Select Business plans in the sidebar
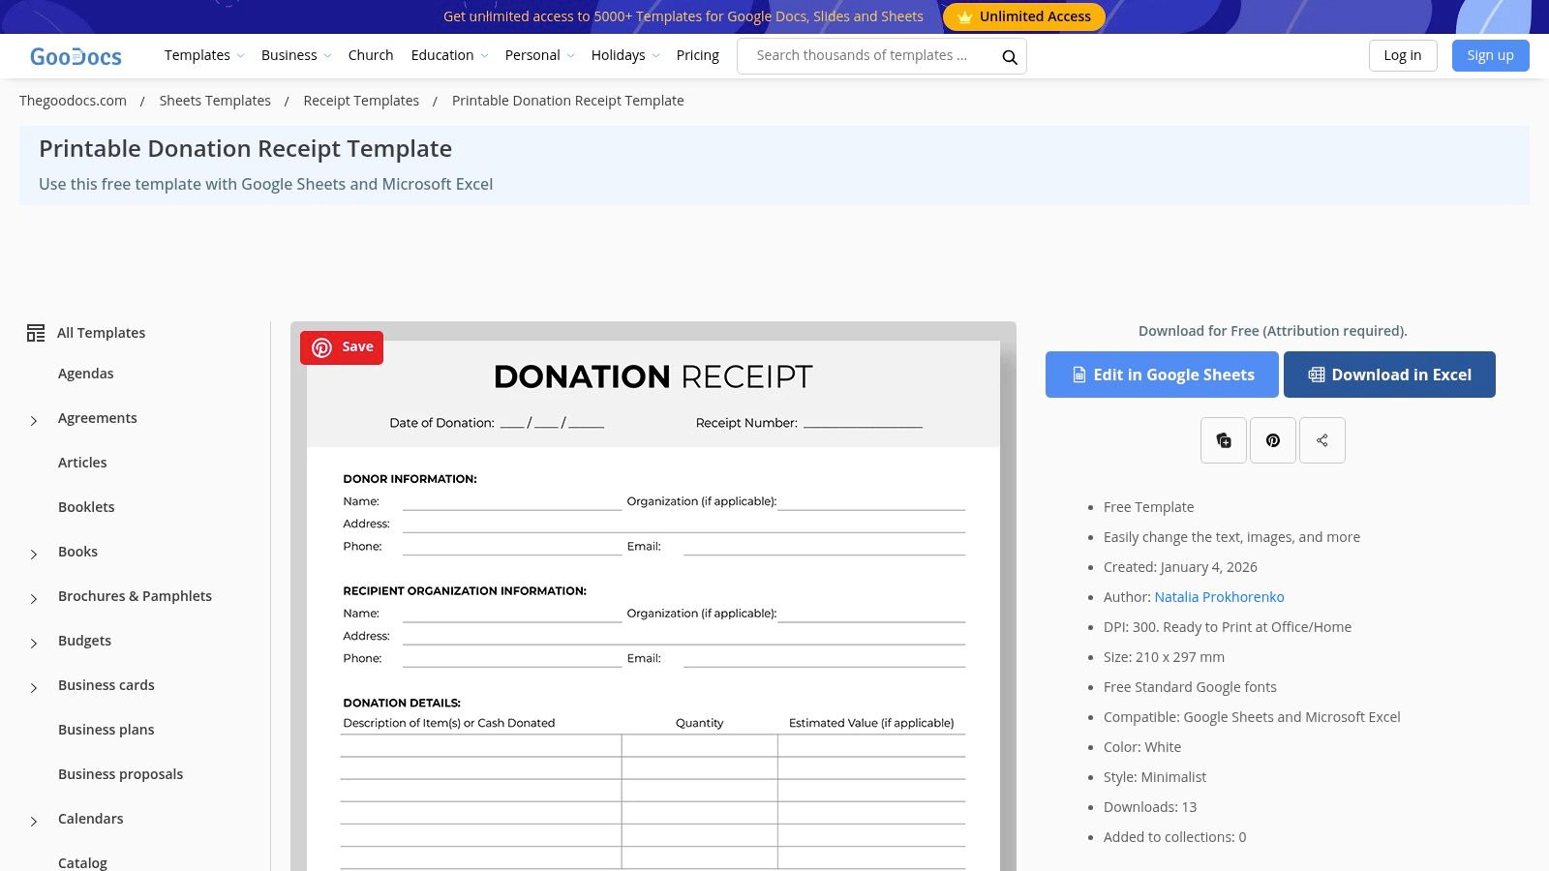The image size is (1549, 871). 106,729
